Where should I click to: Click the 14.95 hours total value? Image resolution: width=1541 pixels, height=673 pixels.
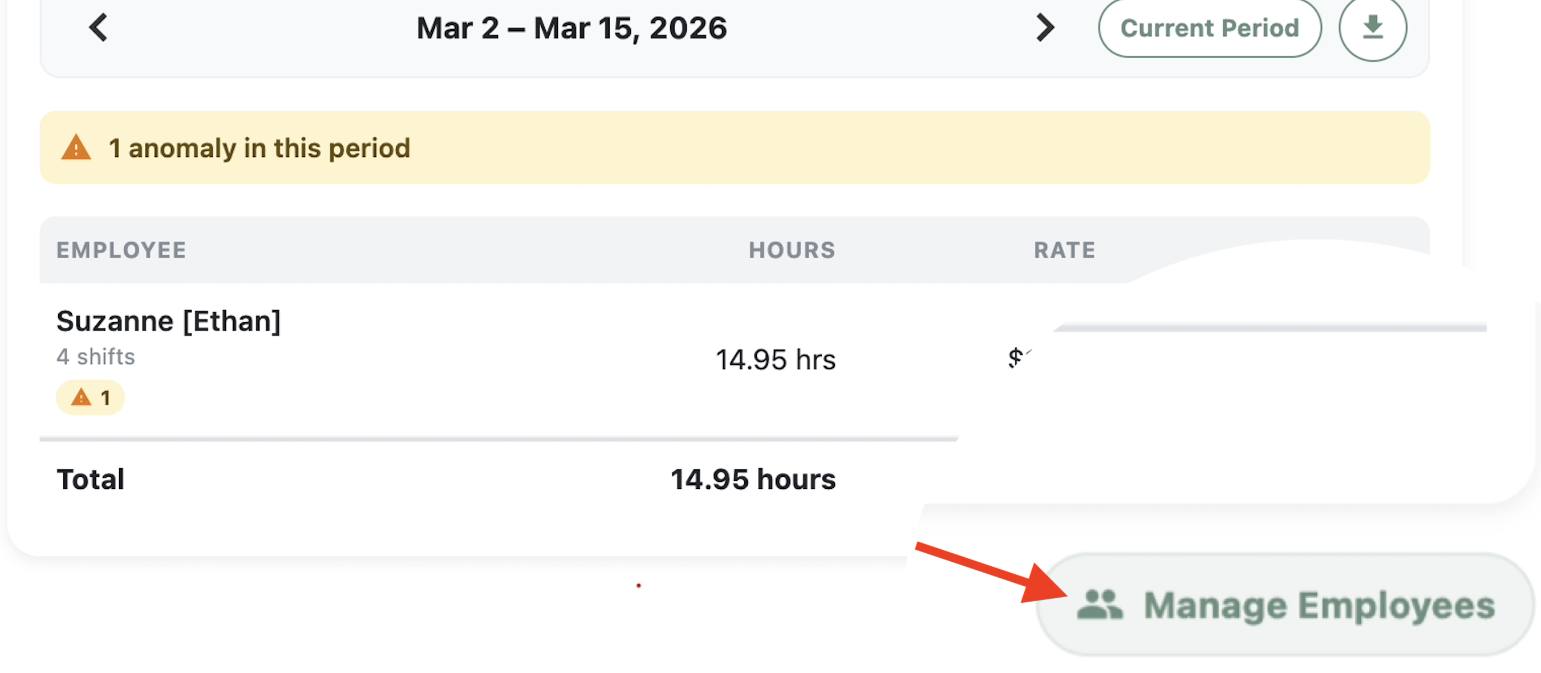(x=753, y=479)
